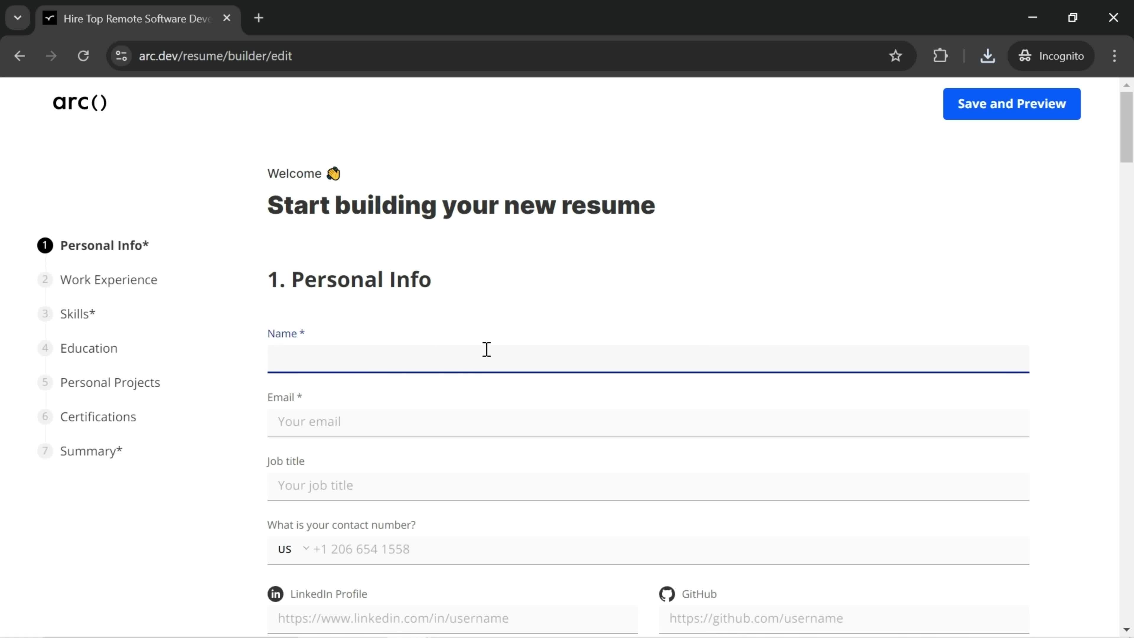Click the LinkedIn Profile icon
Viewport: 1134px width, 638px height.
(x=276, y=594)
